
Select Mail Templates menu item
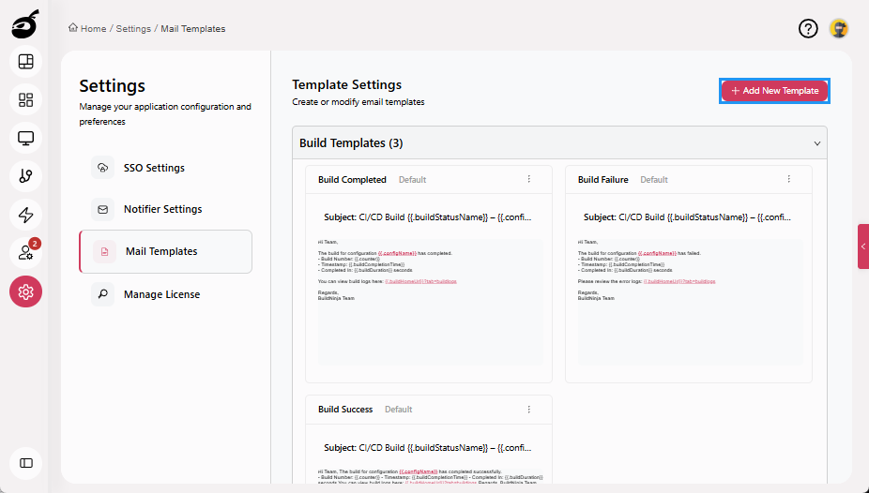[x=166, y=252]
